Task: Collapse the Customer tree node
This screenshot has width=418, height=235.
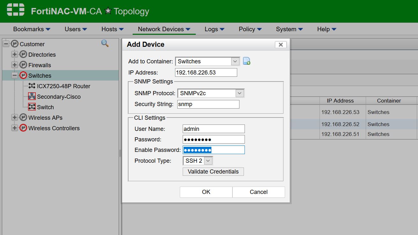Action: 6,44
